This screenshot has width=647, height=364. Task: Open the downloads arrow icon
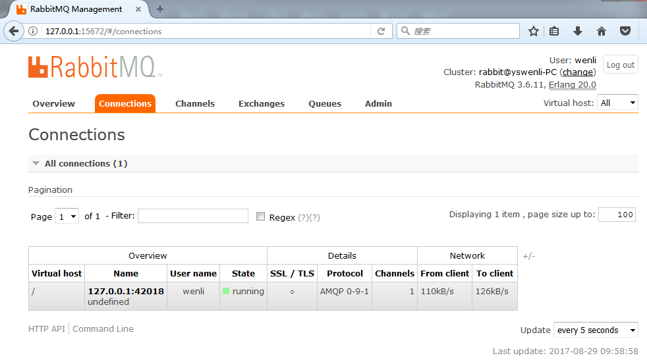coord(578,31)
